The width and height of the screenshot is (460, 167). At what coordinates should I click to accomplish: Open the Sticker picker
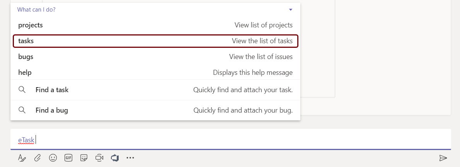(83, 158)
